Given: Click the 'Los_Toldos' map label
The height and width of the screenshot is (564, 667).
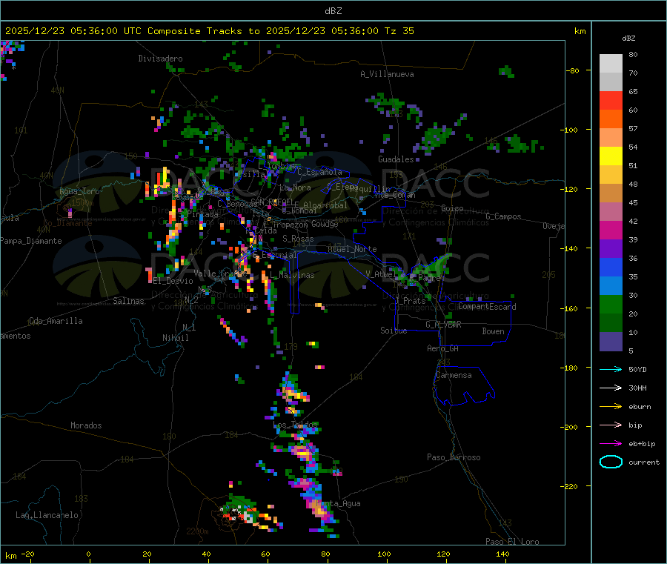Looking at the screenshot, I should click(295, 425).
